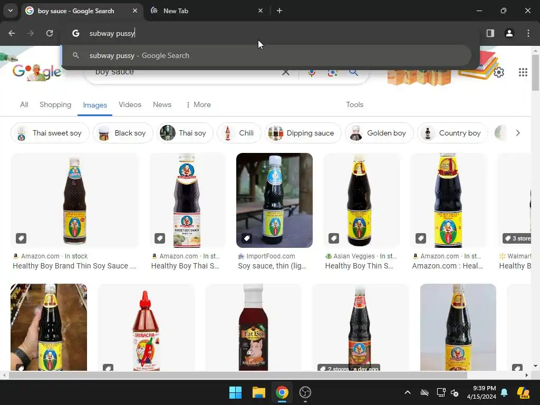
Task: Close the boy sauce Google Search tab
Action: click(x=135, y=11)
